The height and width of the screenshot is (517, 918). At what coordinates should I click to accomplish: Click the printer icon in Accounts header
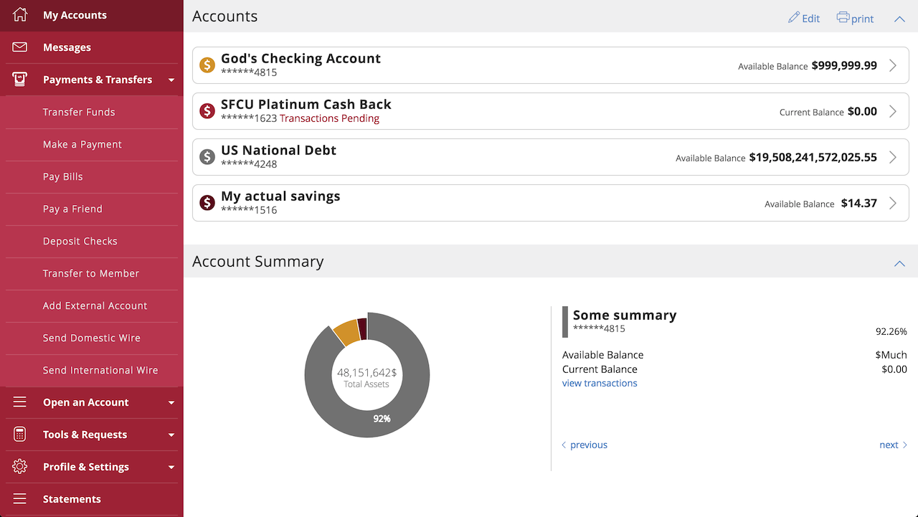pyautogui.click(x=843, y=18)
